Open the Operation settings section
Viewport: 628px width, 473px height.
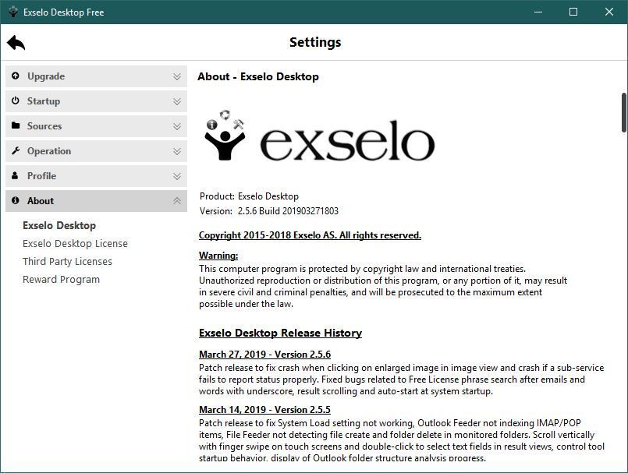tap(96, 151)
